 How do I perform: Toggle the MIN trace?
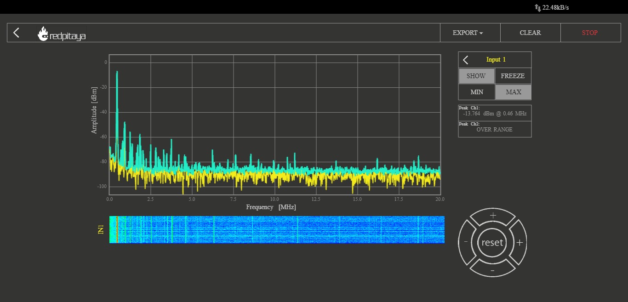476,92
